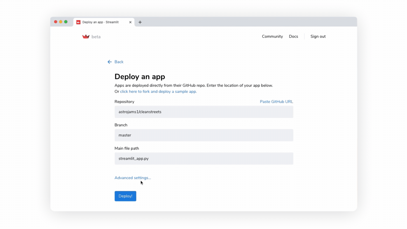Click the yellow minimize window button
407x229 pixels.
point(61,22)
